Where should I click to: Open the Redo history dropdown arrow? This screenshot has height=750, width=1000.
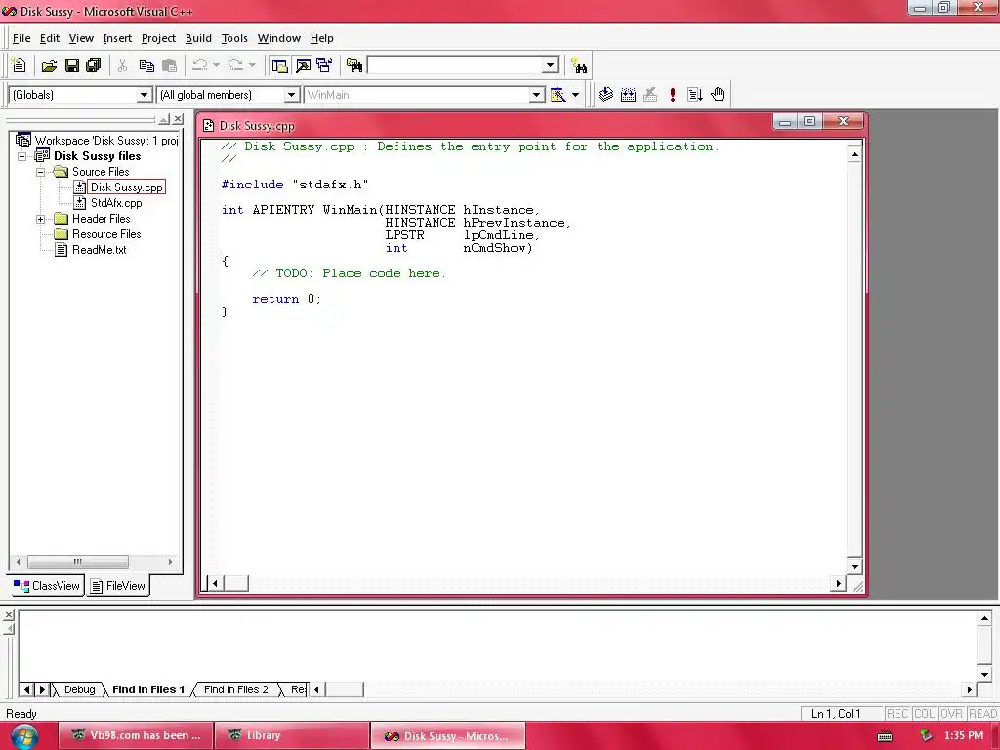[252, 65]
